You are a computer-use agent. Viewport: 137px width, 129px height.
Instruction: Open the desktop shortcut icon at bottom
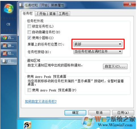tap(28, 125)
